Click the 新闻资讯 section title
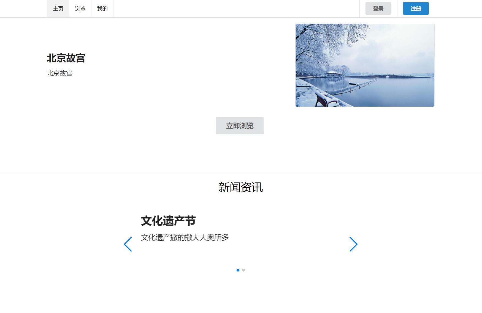Viewport: 482px width, 313px height. [241, 187]
